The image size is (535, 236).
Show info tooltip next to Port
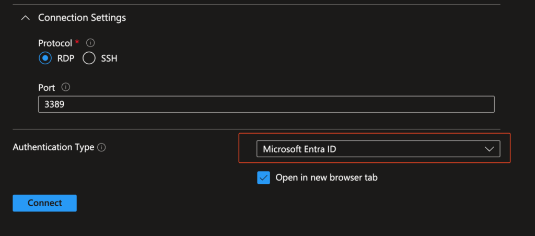tap(66, 87)
